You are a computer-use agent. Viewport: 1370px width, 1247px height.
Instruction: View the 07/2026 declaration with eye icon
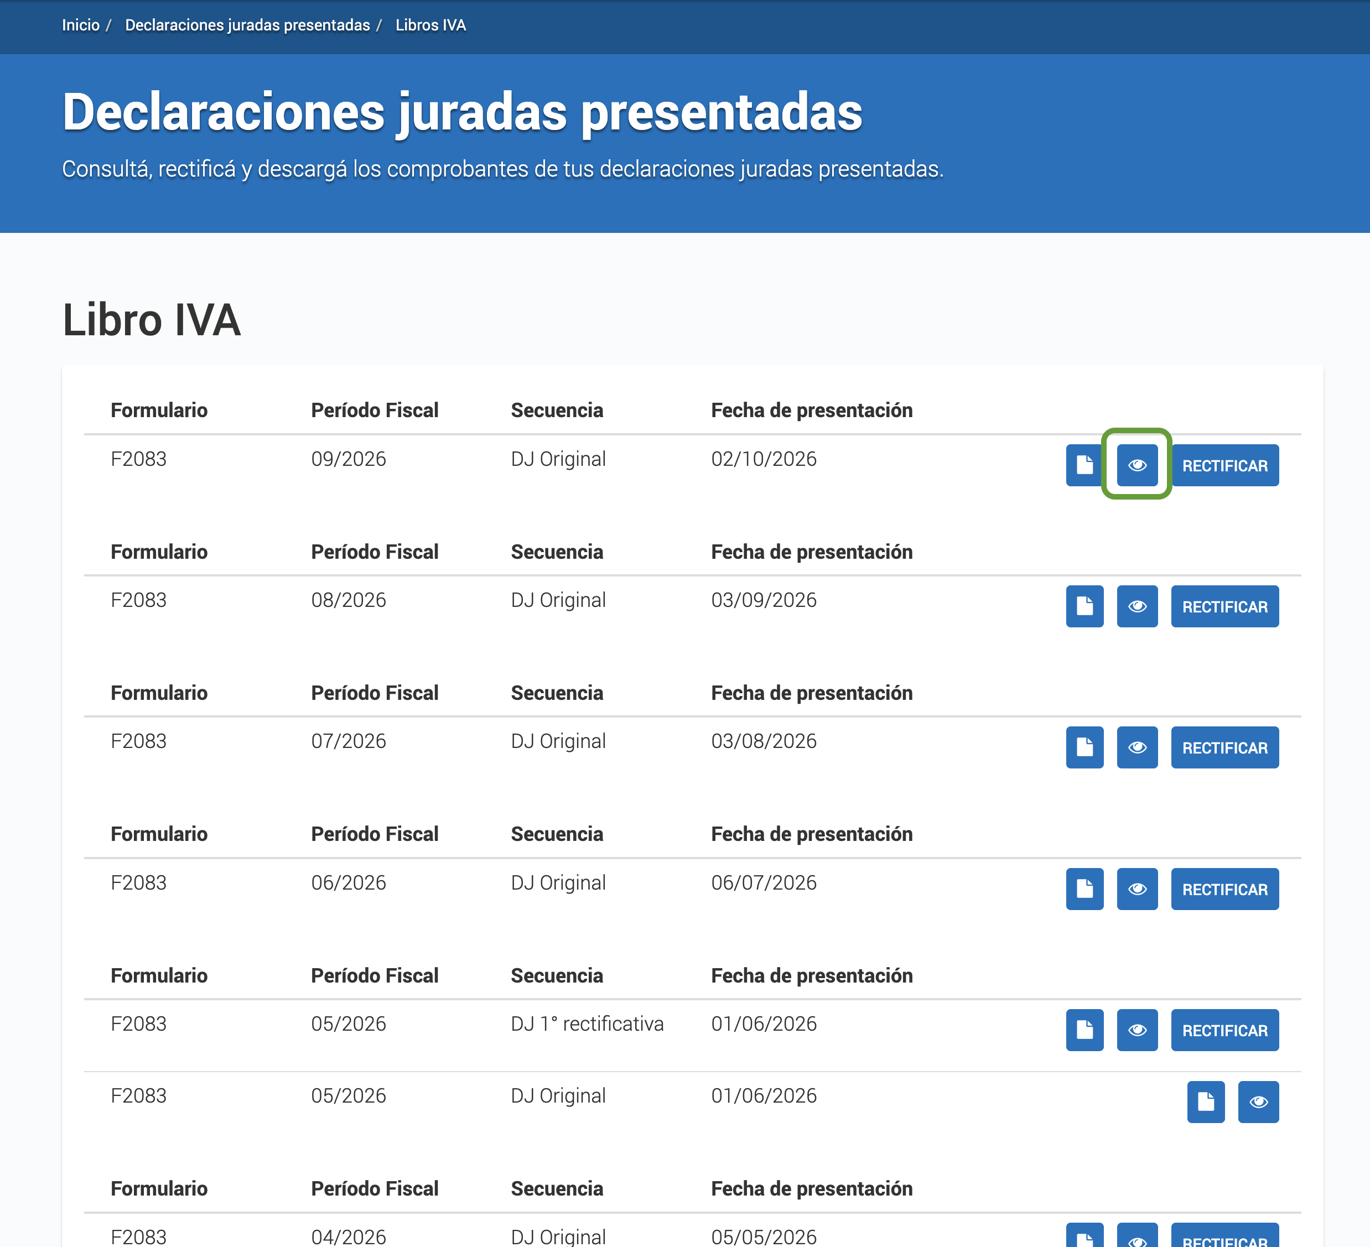pyautogui.click(x=1137, y=747)
